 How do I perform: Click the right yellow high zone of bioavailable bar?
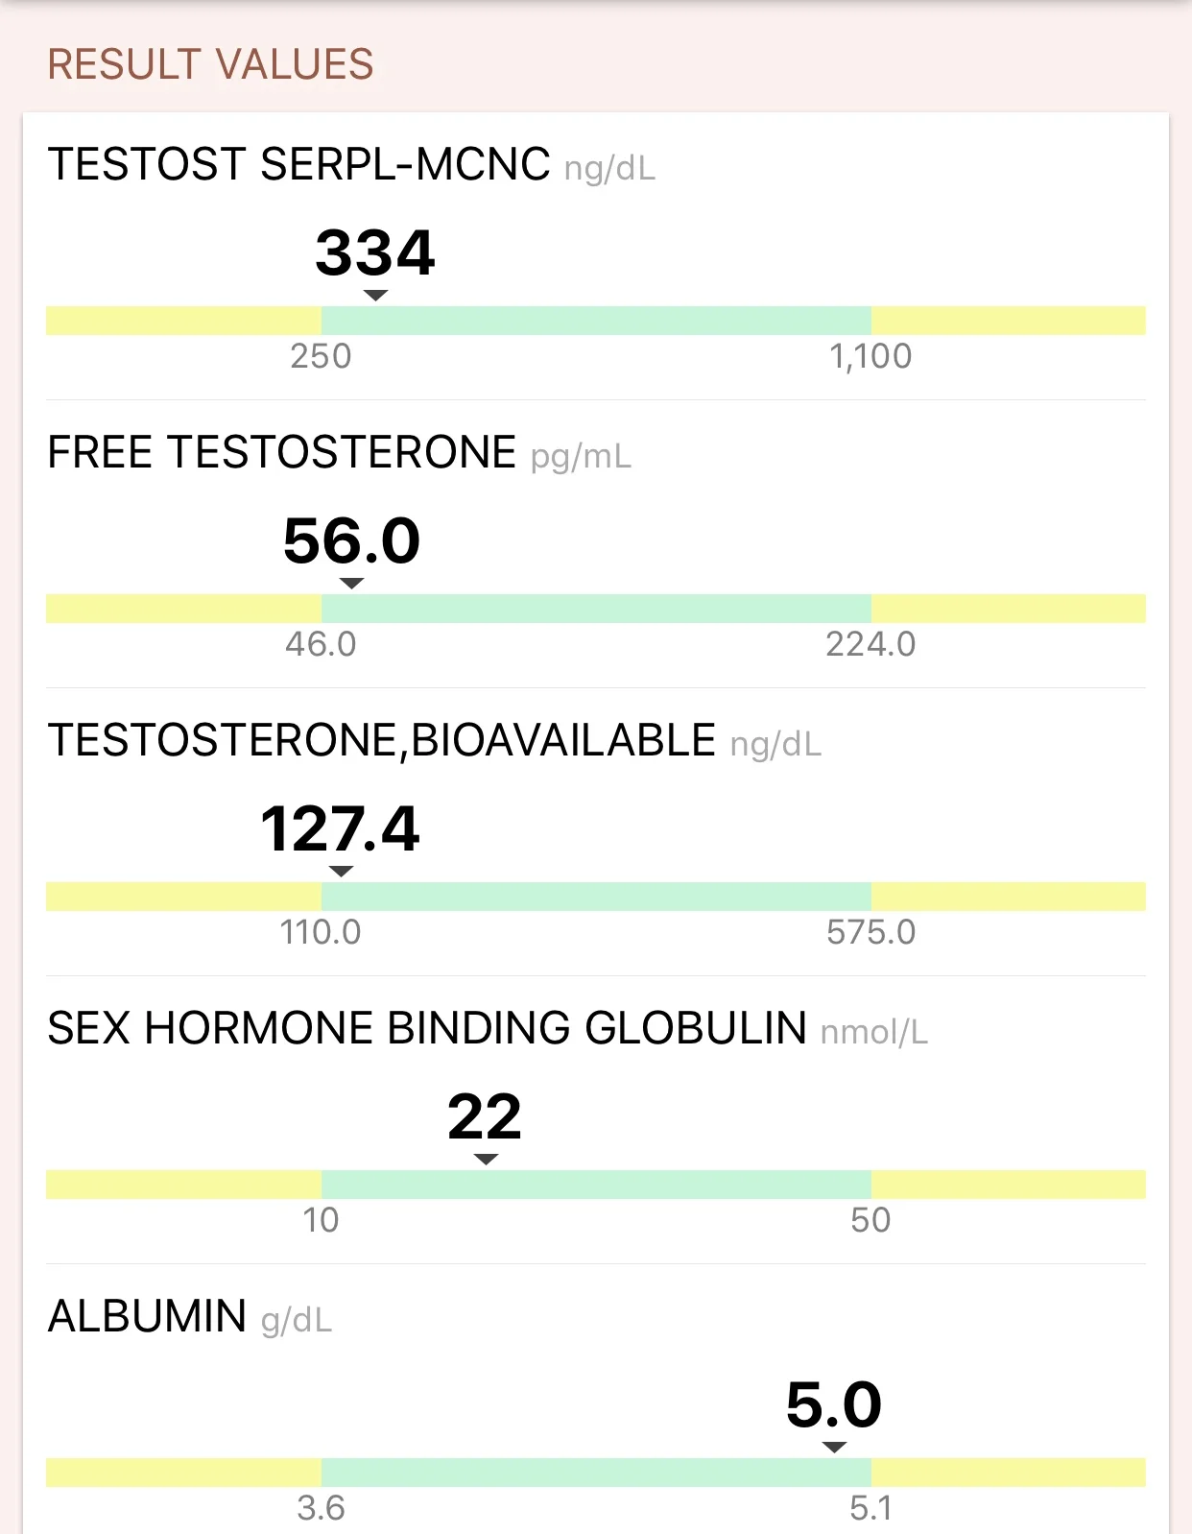pyautogui.click(x=1008, y=897)
